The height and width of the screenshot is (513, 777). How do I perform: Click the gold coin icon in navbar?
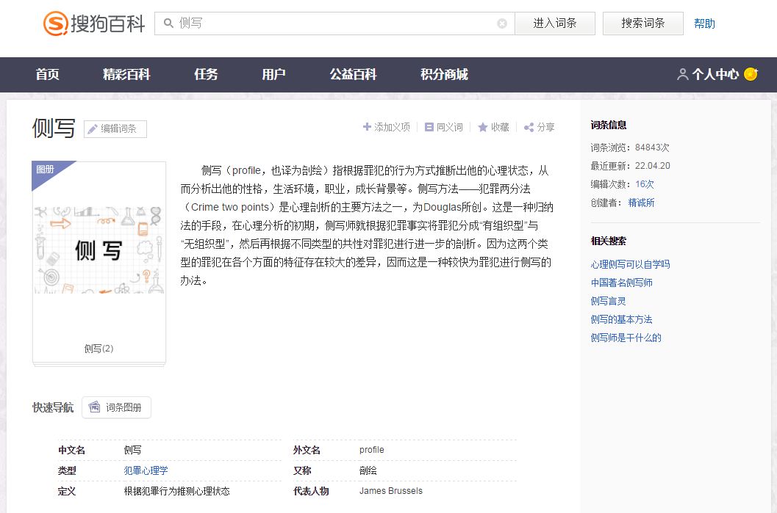click(x=751, y=73)
